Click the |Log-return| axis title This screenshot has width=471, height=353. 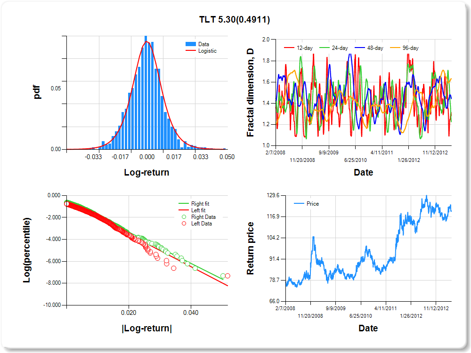(146, 328)
